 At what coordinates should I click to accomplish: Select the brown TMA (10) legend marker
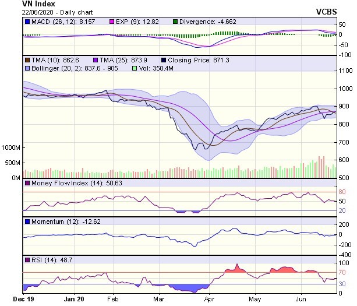(26, 60)
